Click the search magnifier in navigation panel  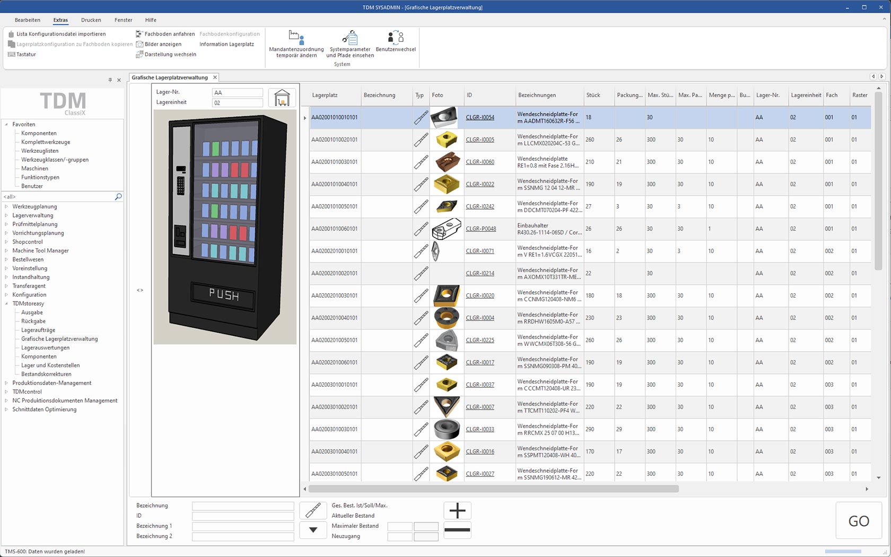point(118,196)
